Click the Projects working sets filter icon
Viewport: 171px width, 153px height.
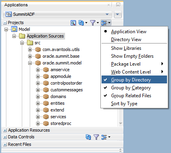tap(93, 23)
